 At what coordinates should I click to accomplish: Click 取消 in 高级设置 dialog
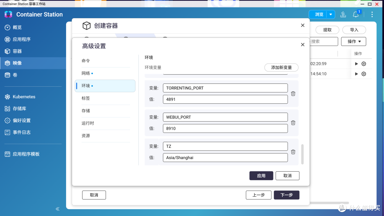(x=287, y=175)
